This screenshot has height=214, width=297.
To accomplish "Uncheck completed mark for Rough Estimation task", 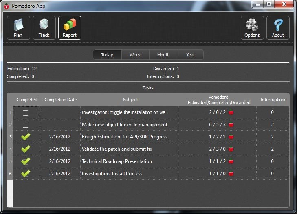I will point(26,137).
